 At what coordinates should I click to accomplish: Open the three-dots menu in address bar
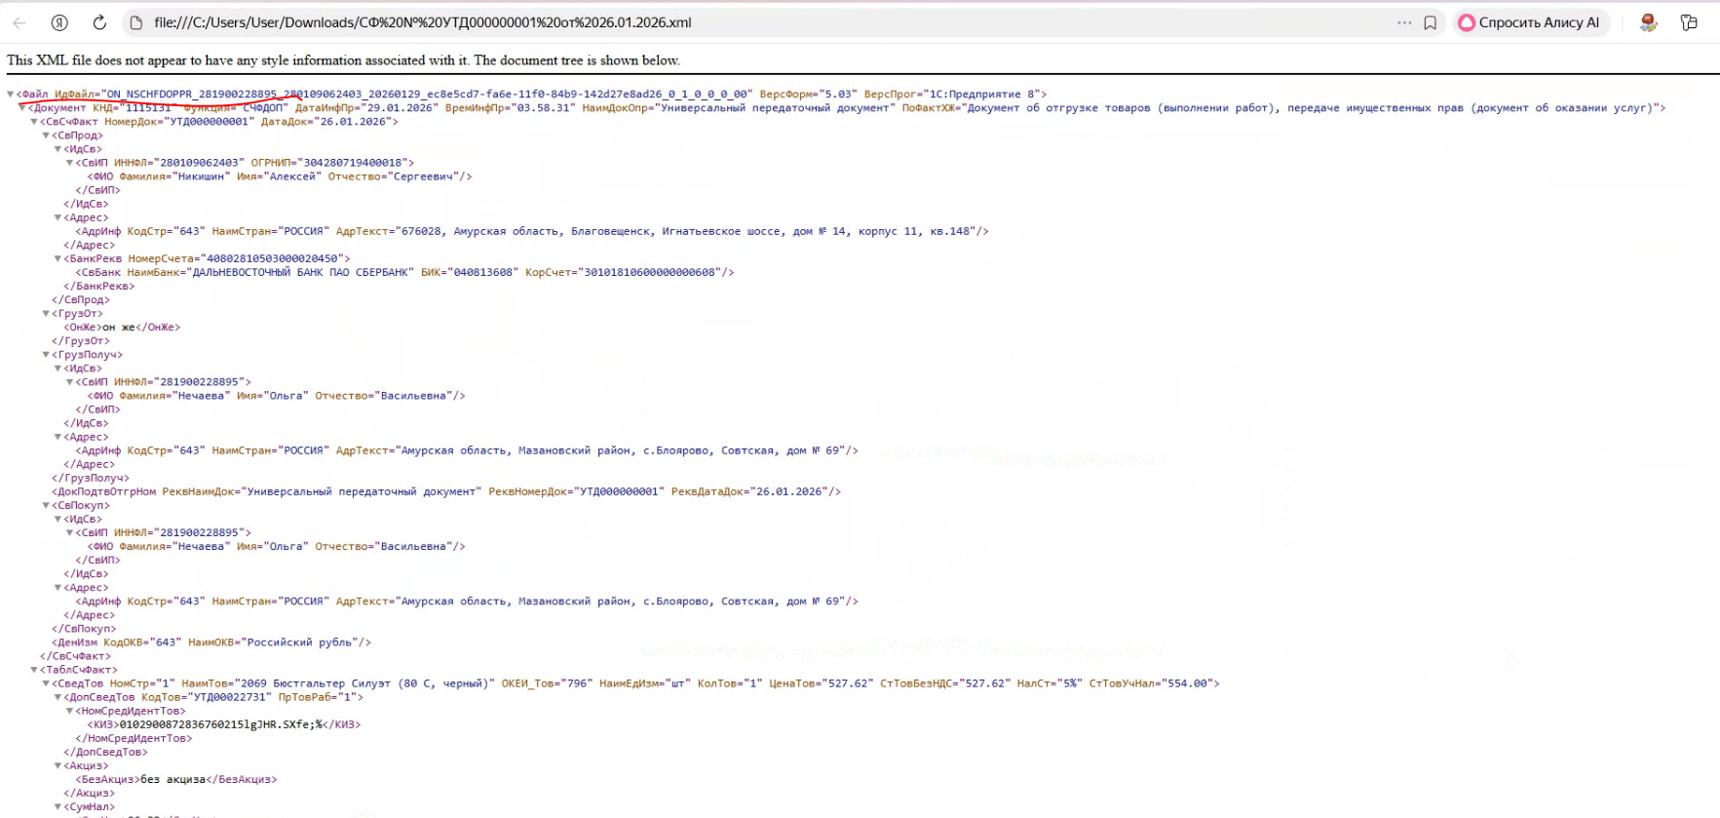click(x=1404, y=22)
